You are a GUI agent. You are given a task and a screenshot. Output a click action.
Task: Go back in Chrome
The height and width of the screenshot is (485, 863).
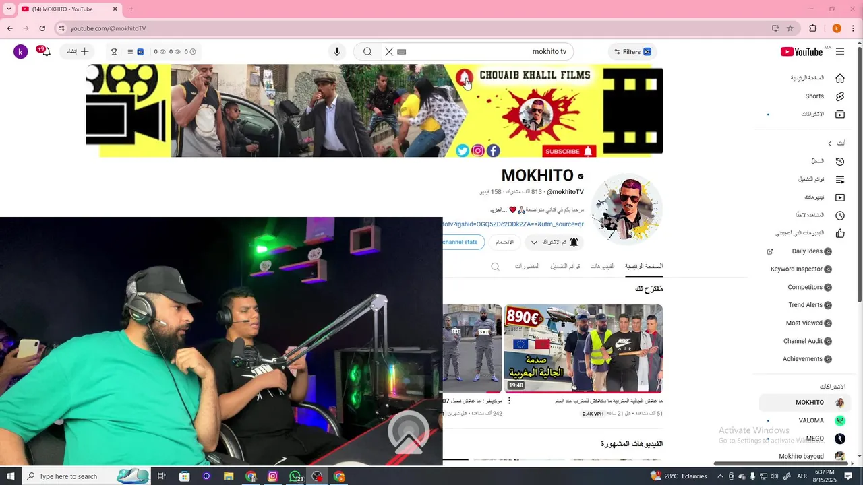coord(9,28)
